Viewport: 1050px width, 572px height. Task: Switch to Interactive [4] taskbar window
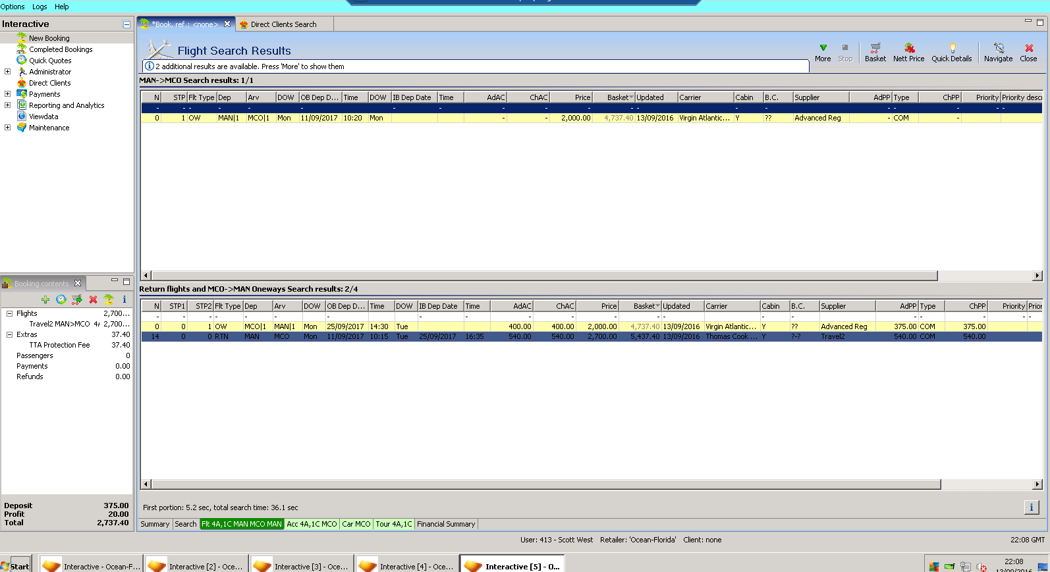[x=407, y=565]
